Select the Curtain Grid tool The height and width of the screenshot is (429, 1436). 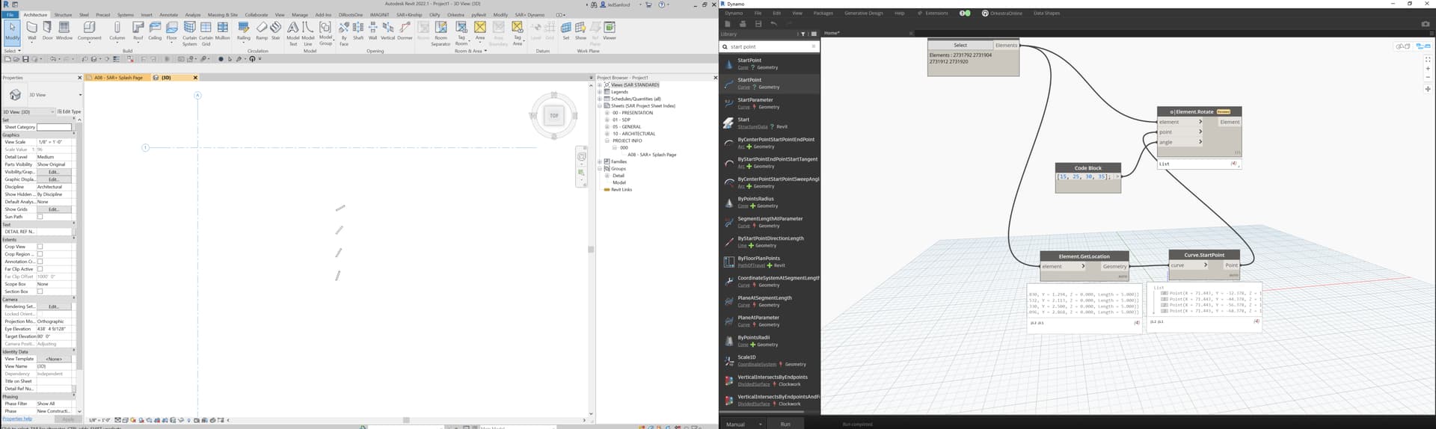point(206,33)
